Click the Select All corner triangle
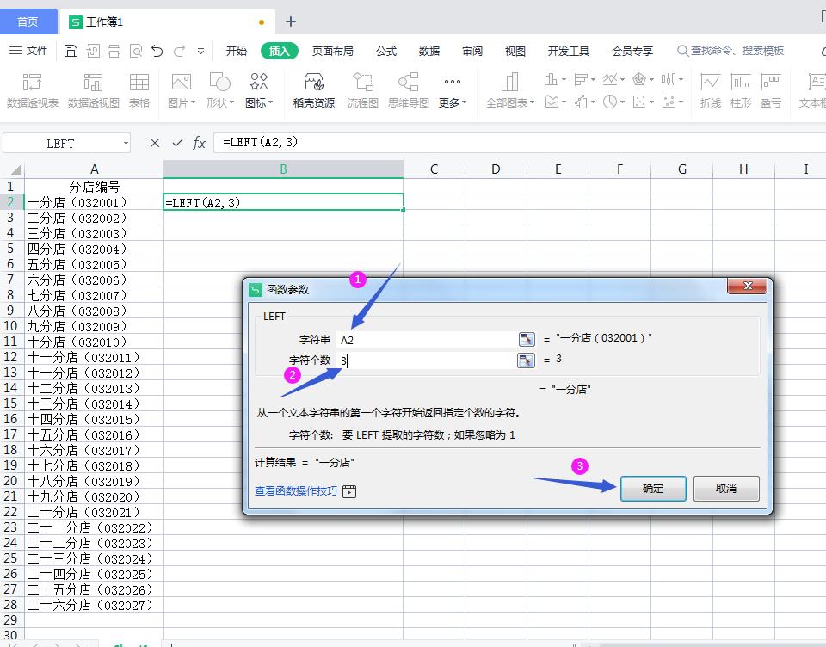 [x=15, y=169]
